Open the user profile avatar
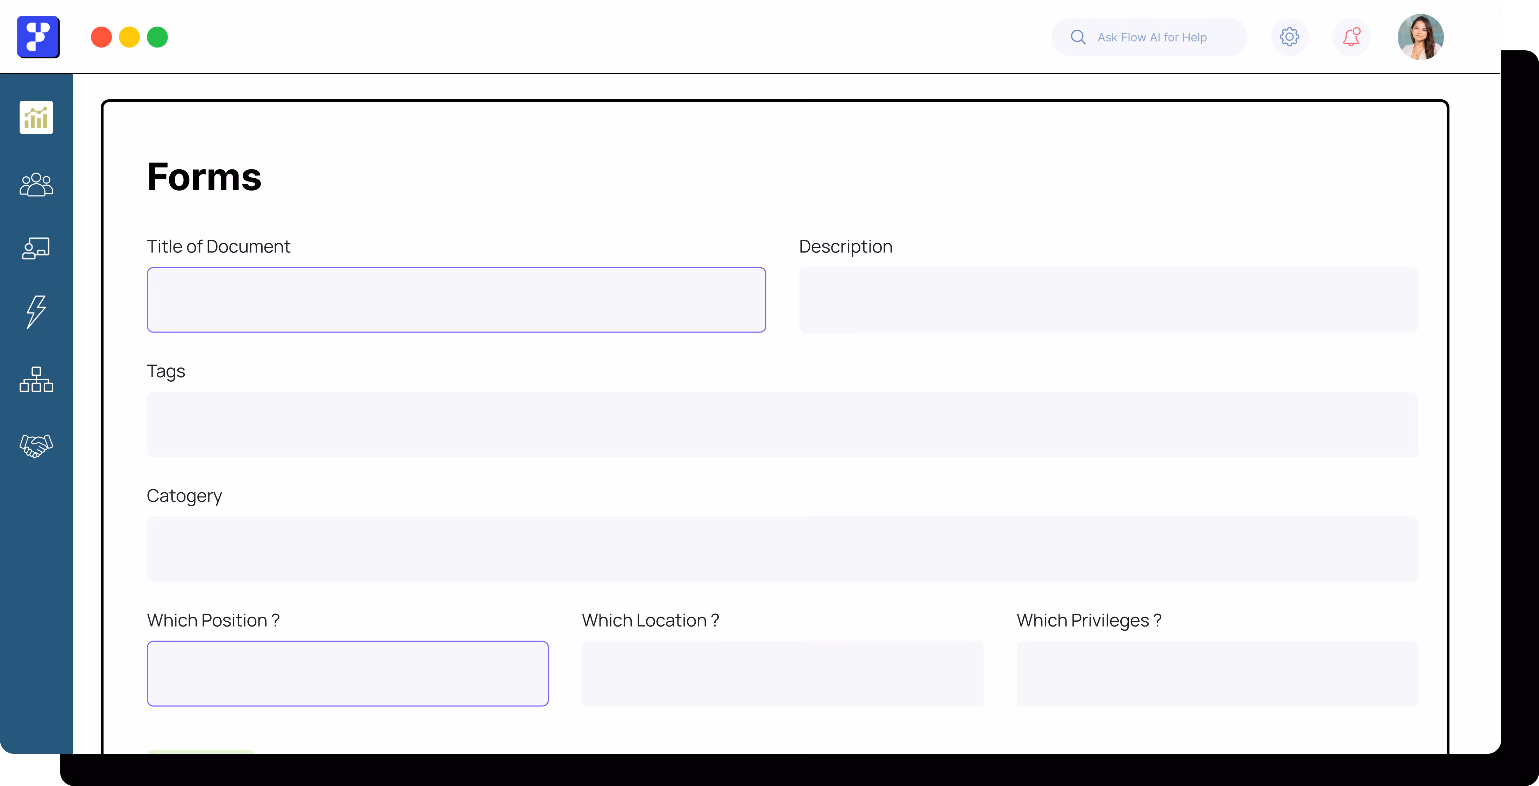1539x786 pixels. 1420,37
